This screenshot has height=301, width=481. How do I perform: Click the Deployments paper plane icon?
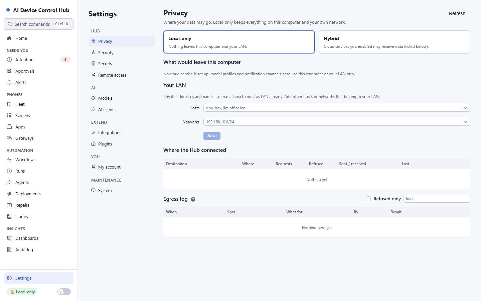pos(9,194)
